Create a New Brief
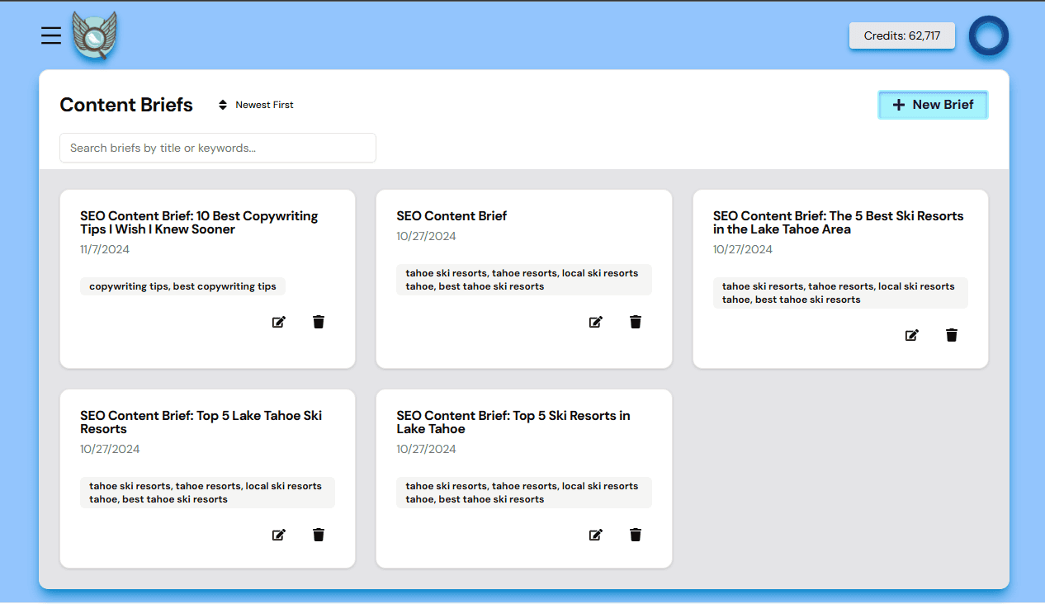 (933, 105)
